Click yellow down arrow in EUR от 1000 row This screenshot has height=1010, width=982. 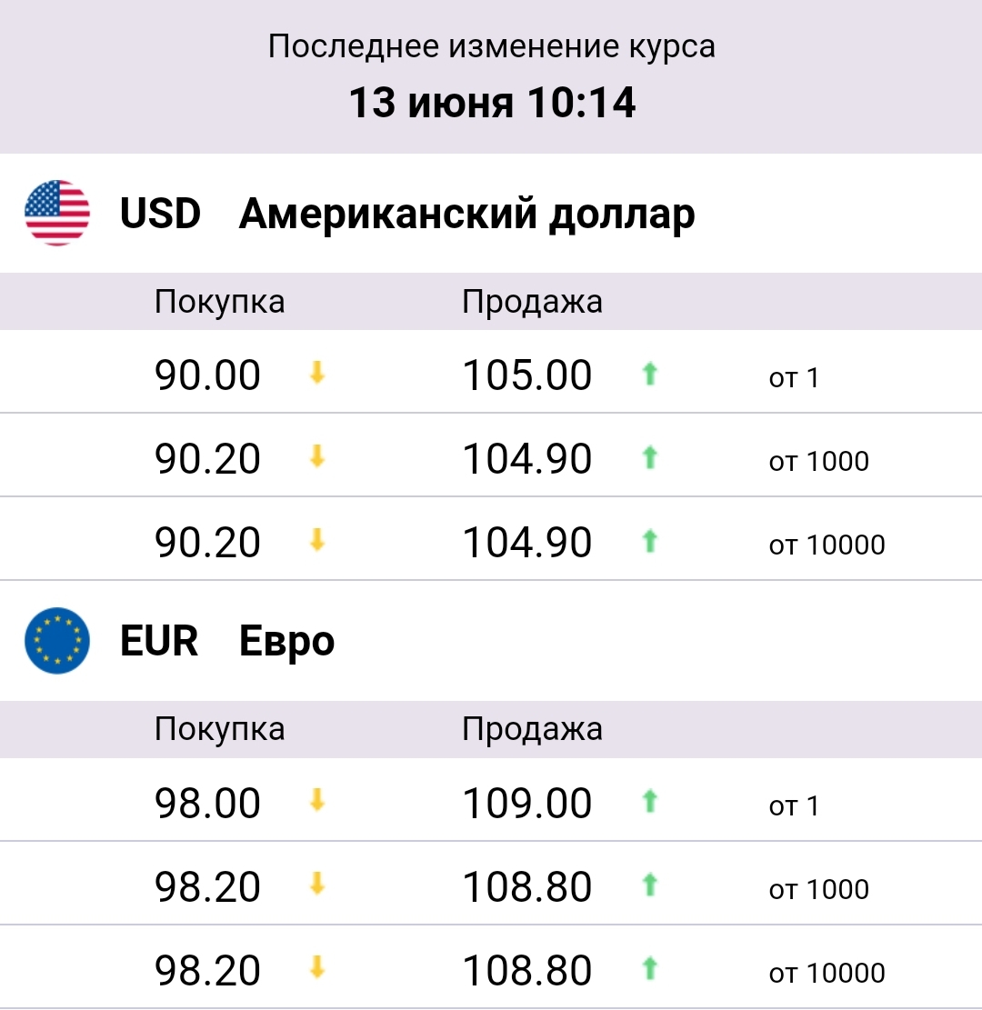tap(316, 885)
